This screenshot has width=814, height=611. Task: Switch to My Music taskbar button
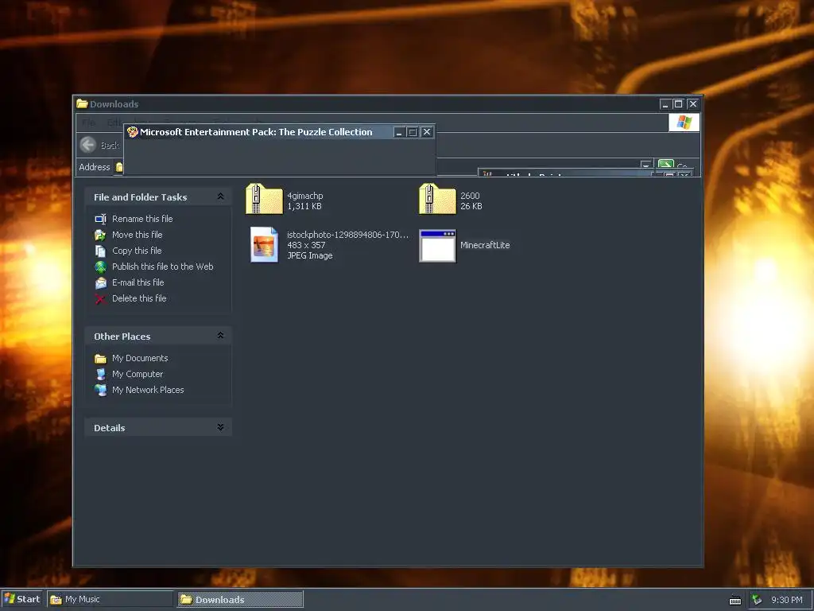pyautogui.click(x=110, y=600)
